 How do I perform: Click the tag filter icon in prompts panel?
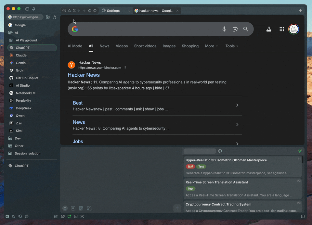[x=220, y=151]
